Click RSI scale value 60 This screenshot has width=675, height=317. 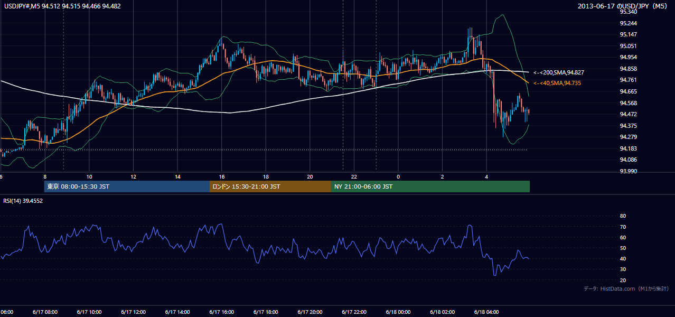(x=623, y=237)
